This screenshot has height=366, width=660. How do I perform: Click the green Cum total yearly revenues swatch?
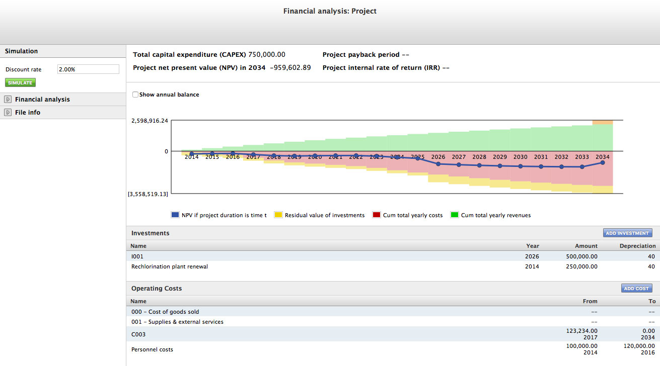click(454, 215)
